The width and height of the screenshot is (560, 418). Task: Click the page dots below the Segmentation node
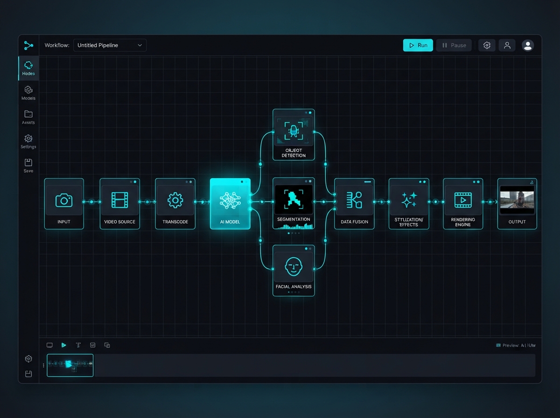[x=294, y=232]
